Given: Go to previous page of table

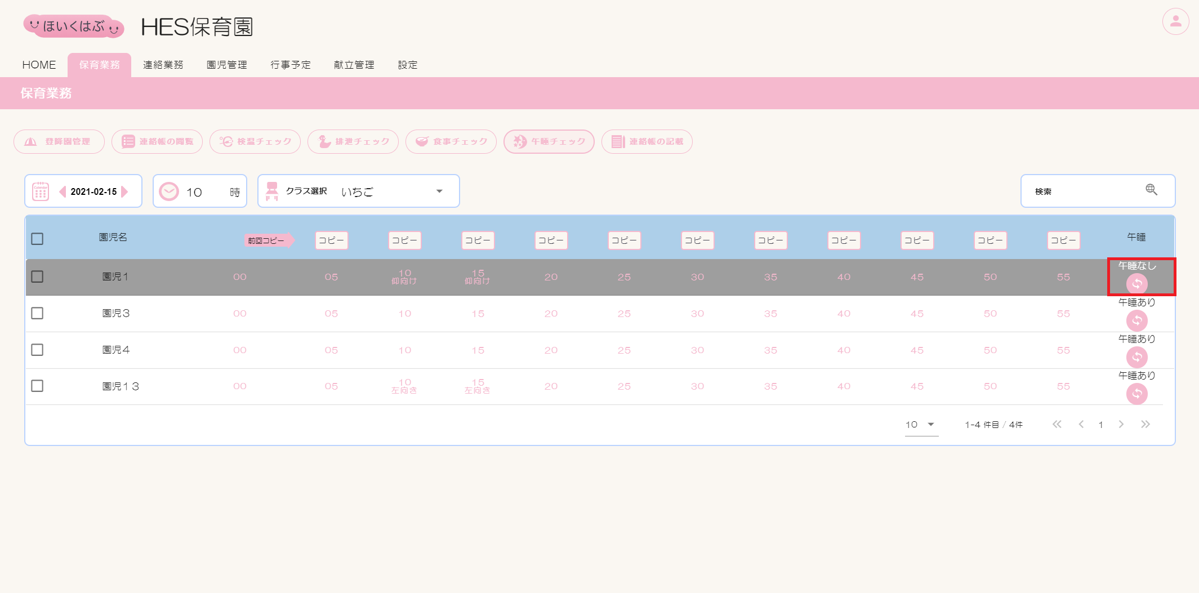Looking at the screenshot, I should pyautogui.click(x=1081, y=424).
